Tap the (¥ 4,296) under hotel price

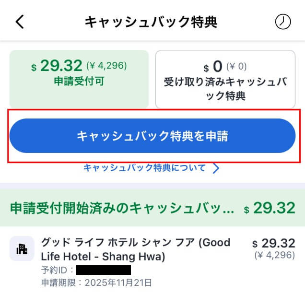275,255
